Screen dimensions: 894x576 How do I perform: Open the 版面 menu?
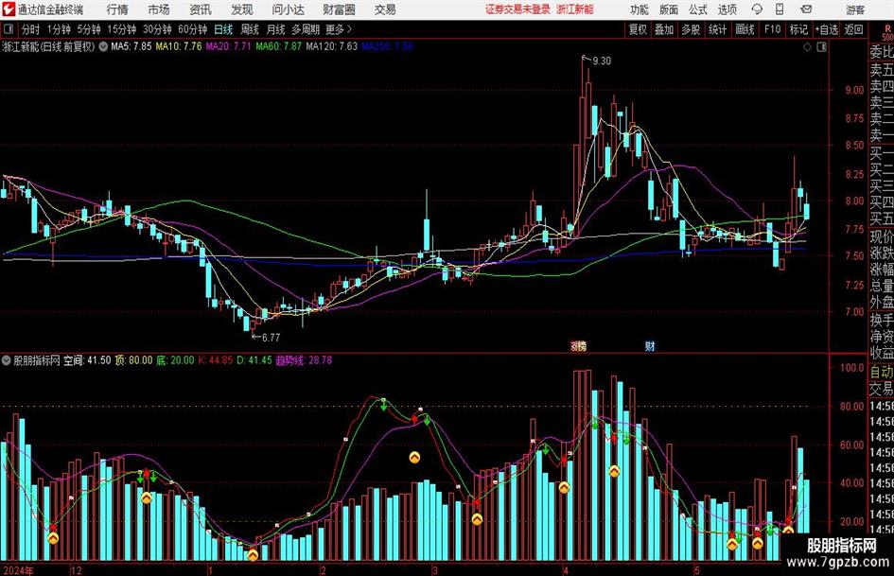coord(668,9)
